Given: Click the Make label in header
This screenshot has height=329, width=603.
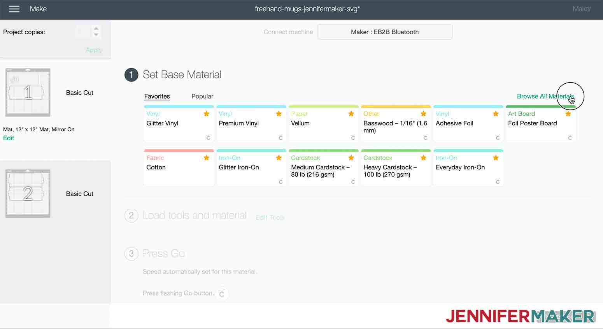Looking at the screenshot, I should 38,9.
